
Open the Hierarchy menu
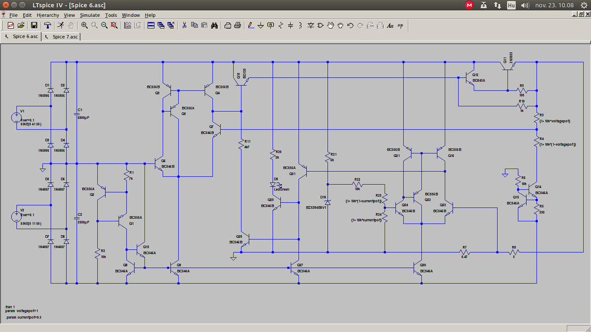coord(48,15)
